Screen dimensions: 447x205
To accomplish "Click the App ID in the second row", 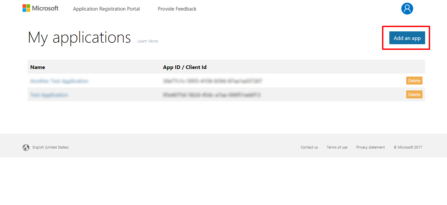I will pyautogui.click(x=211, y=95).
